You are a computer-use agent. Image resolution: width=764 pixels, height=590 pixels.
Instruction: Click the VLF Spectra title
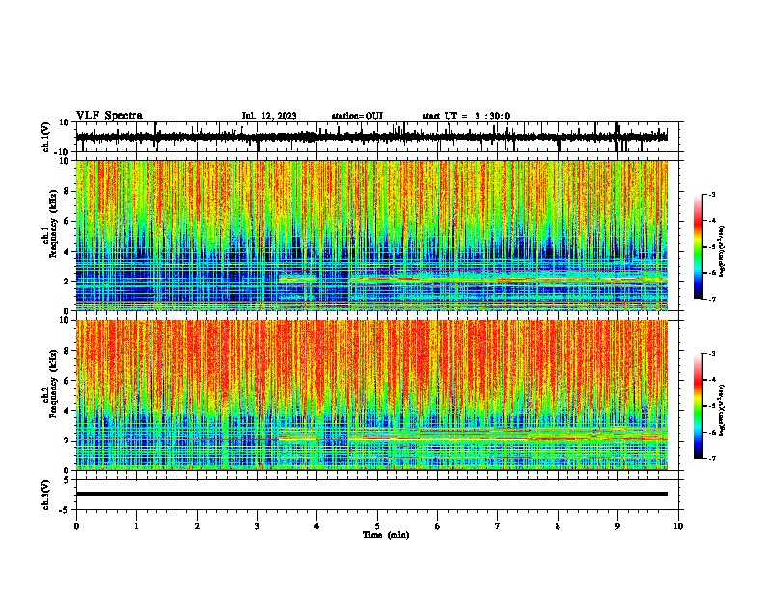click(109, 116)
